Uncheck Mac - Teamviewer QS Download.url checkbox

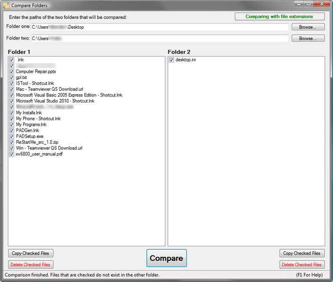tap(12, 89)
